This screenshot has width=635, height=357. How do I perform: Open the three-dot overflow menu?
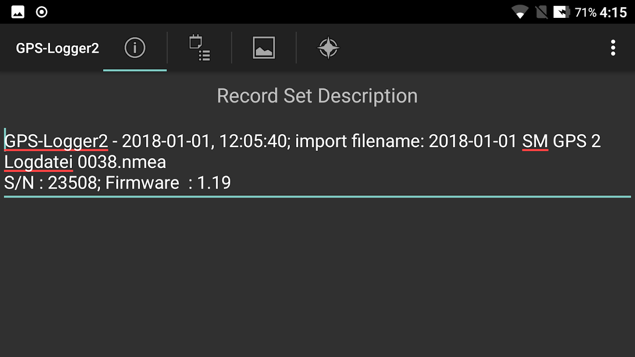click(x=613, y=48)
